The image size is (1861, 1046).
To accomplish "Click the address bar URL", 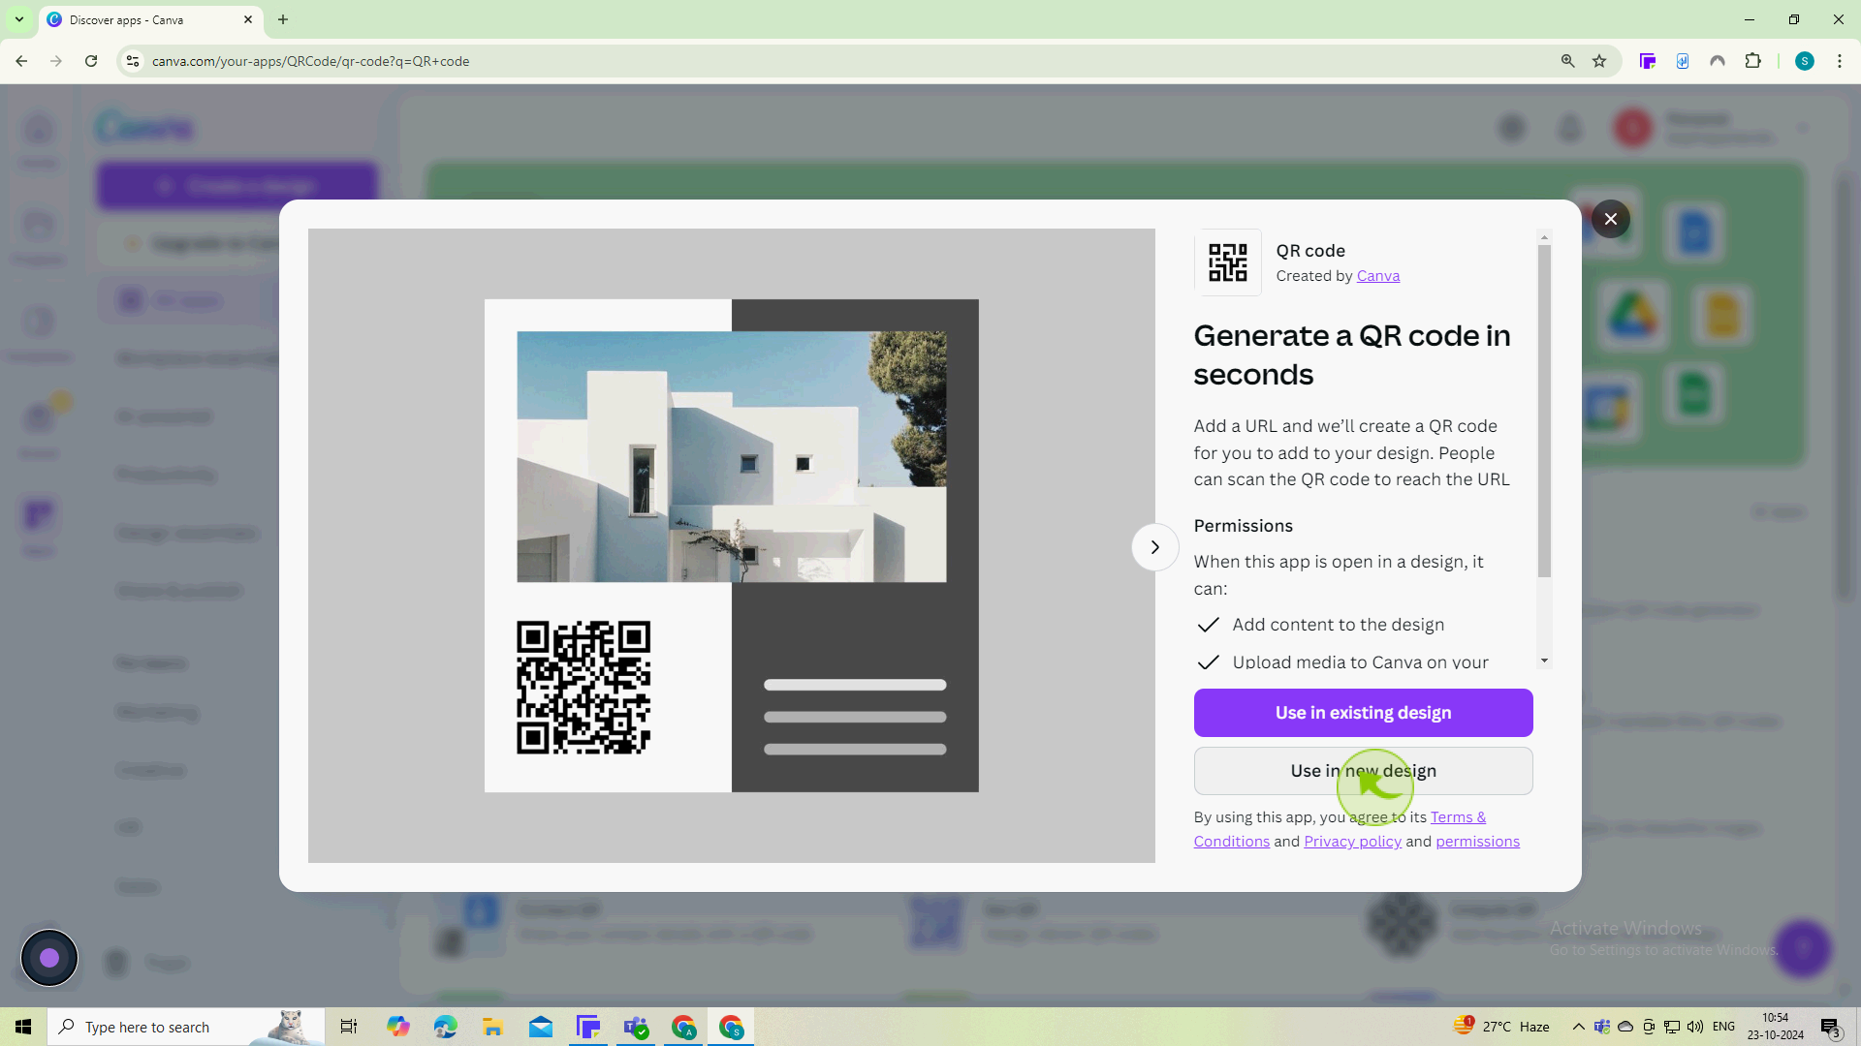I will 310,61.
